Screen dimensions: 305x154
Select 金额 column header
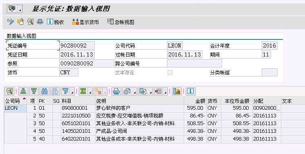(195, 101)
